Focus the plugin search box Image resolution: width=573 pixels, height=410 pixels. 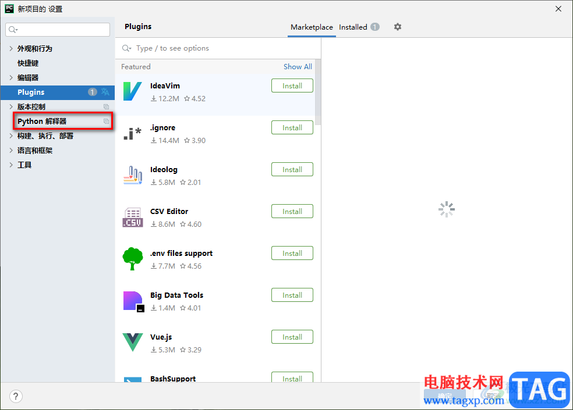pos(218,48)
